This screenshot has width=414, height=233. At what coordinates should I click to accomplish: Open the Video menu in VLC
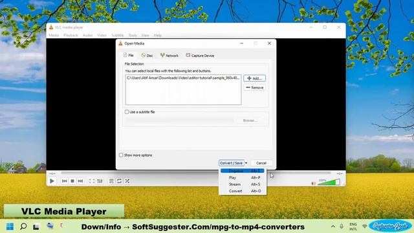[x=102, y=35]
